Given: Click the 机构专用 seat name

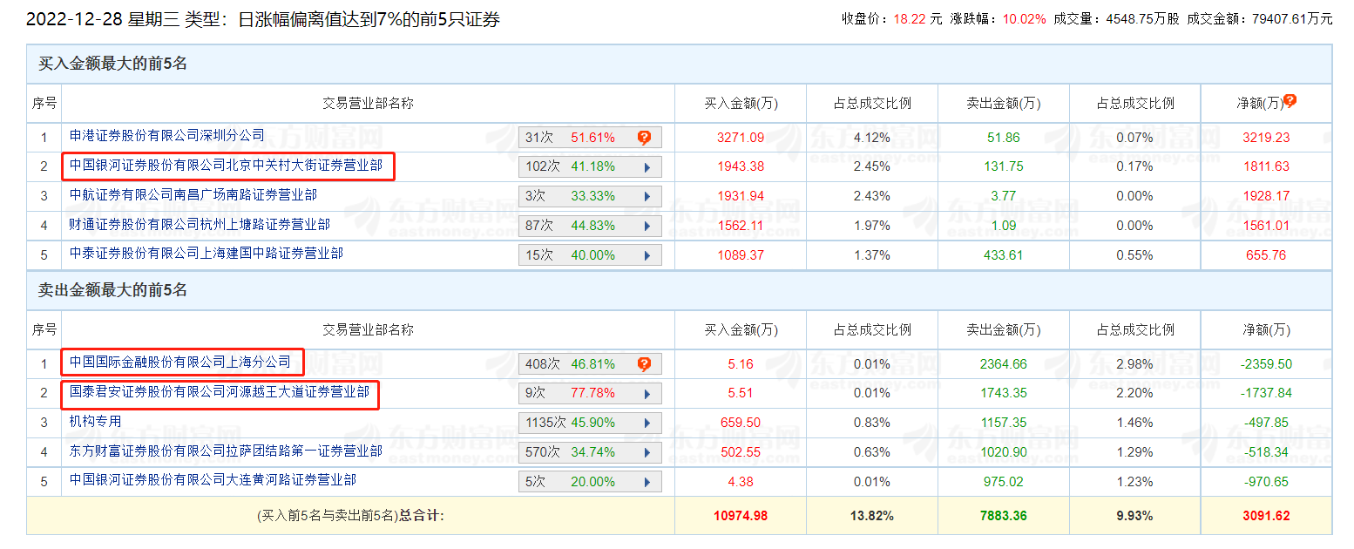Looking at the screenshot, I should click(96, 422).
